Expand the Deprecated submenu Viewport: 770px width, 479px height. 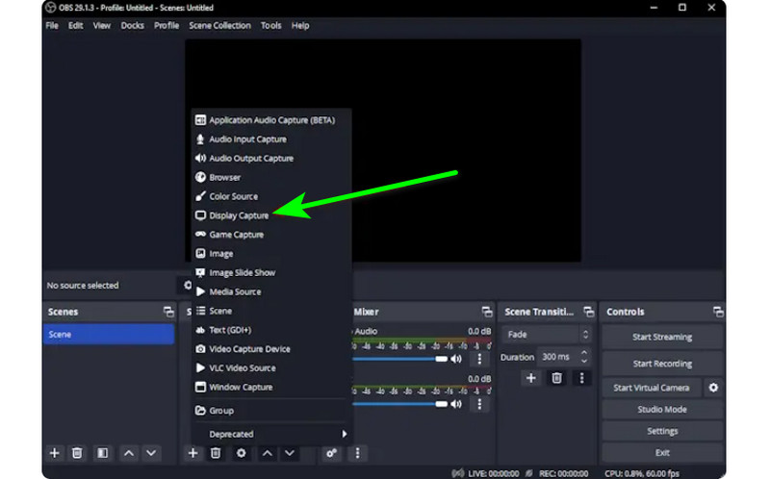[x=271, y=435]
